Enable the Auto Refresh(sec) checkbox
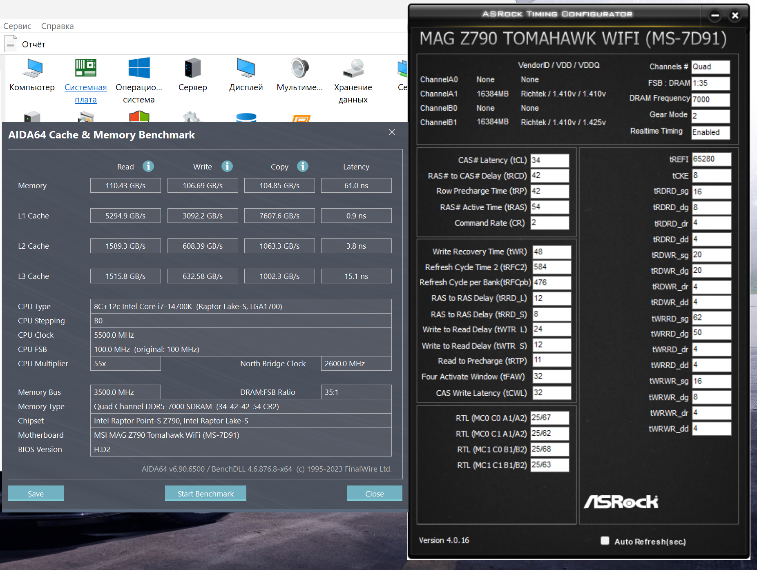 point(605,541)
